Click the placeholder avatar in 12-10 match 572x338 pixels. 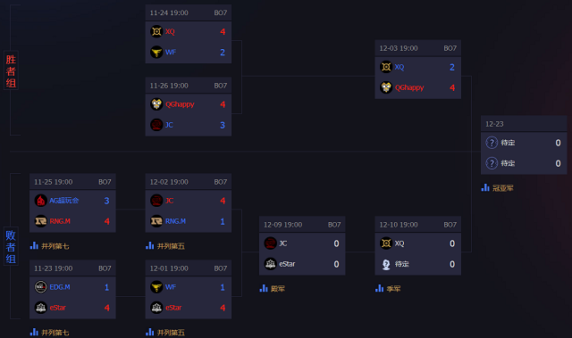tap(386, 264)
